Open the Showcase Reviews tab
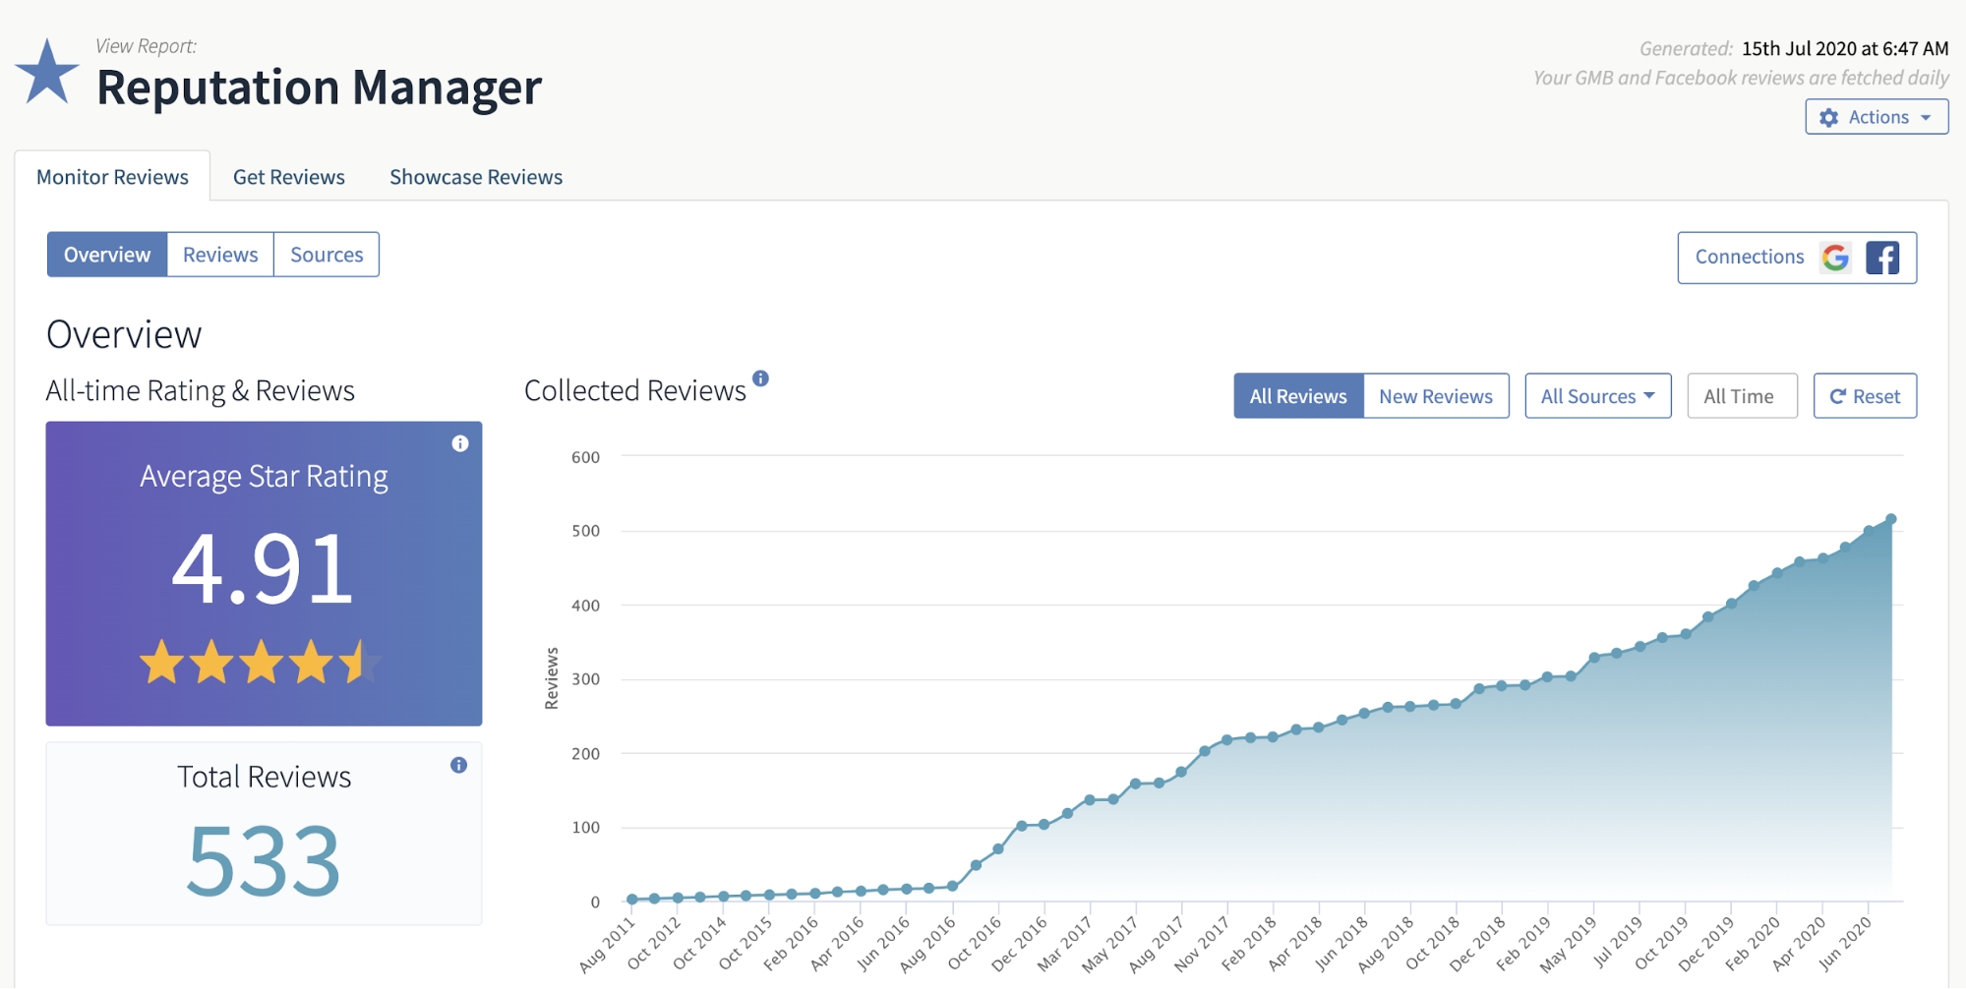The width and height of the screenshot is (1966, 989). (x=475, y=176)
